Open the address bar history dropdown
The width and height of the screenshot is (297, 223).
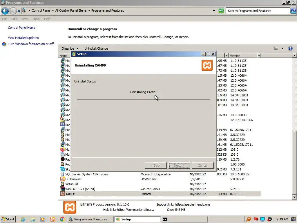tap(214, 11)
